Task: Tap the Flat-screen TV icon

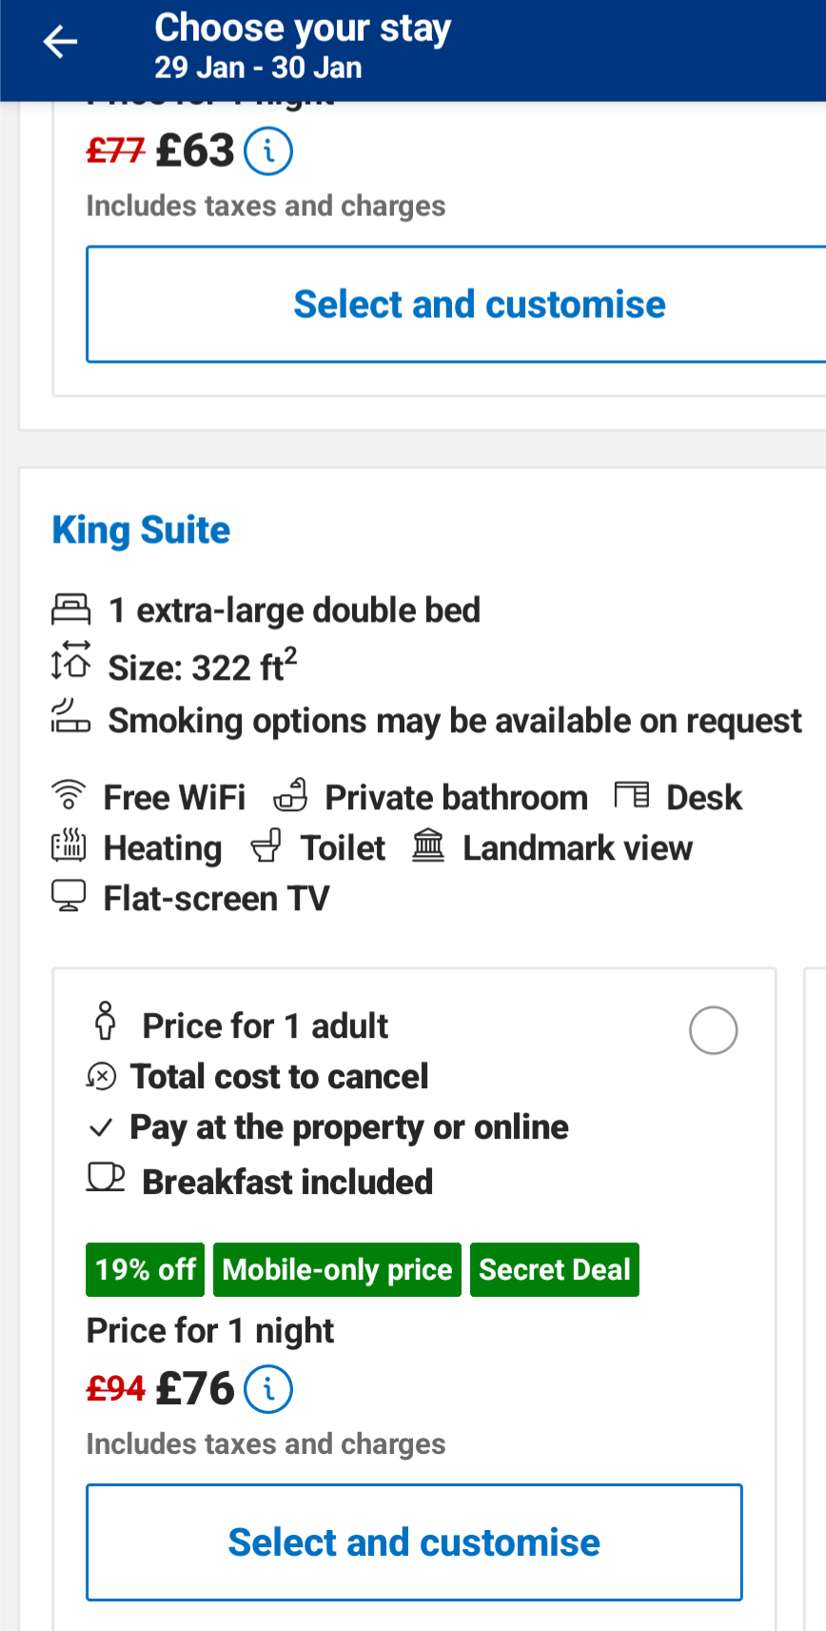Action: coord(69,896)
